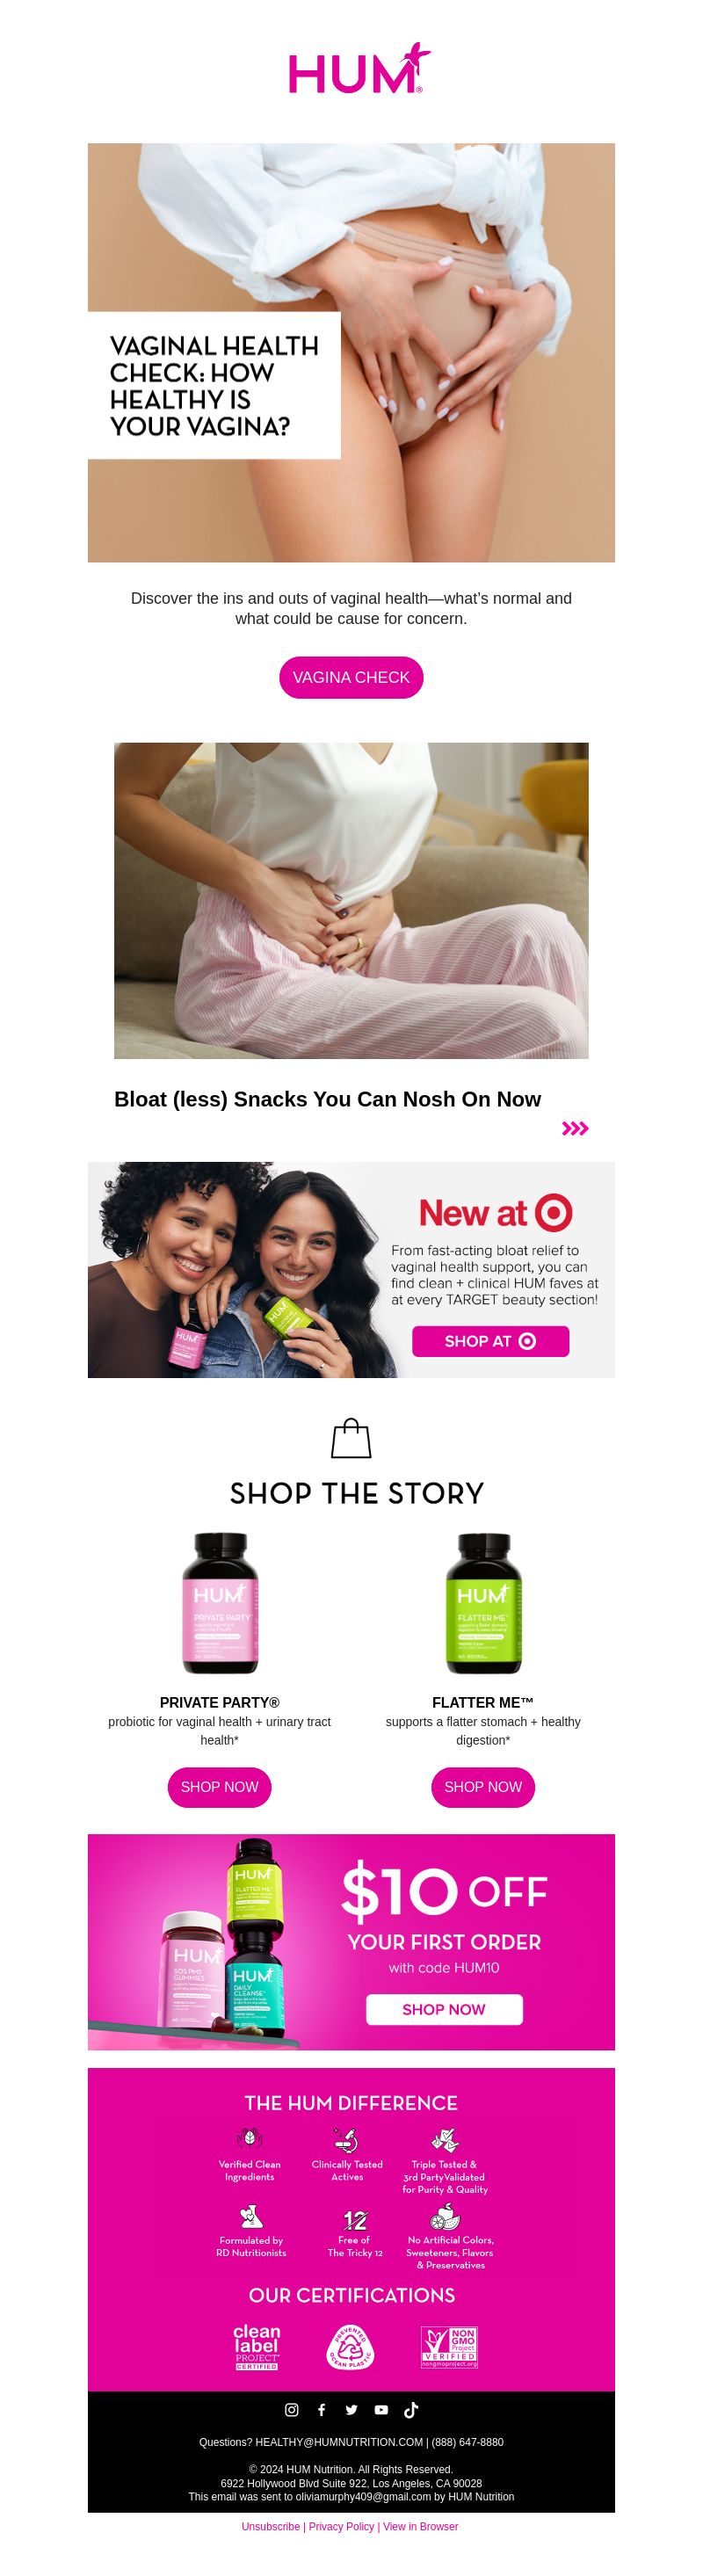Open the Privacy Policy link
The height and width of the screenshot is (2576, 703).
tap(341, 2526)
